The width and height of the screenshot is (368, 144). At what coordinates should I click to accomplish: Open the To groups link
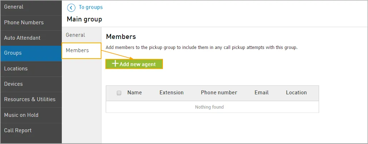tap(91, 7)
